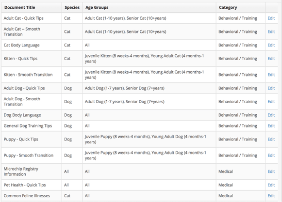Open Edit link for Puppy - Quick Tips
This screenshot has width=282, height=202.
(x=271, y=140)
